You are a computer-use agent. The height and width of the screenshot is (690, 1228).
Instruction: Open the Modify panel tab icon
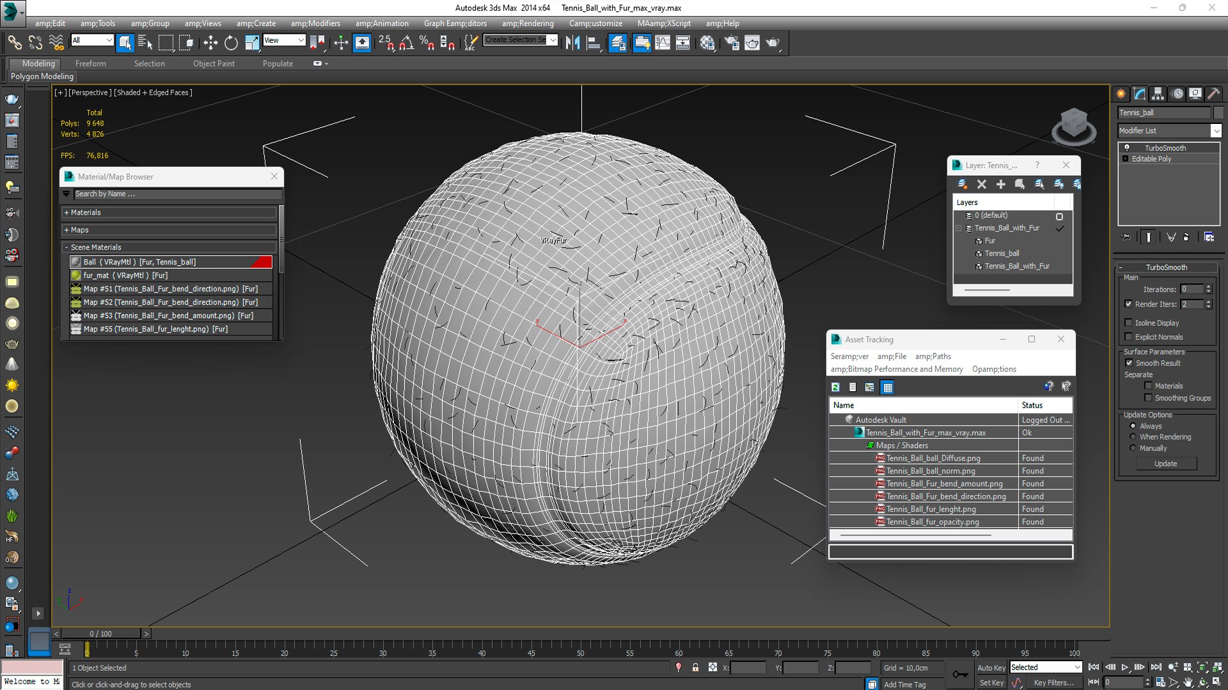1140,93
